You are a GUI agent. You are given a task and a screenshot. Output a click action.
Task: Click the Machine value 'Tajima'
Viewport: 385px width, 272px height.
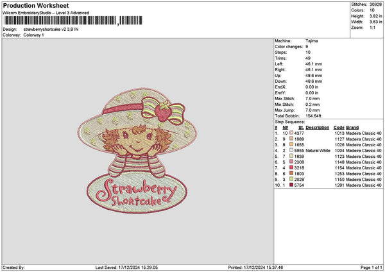pyautogui.click(x=312, y=41)
